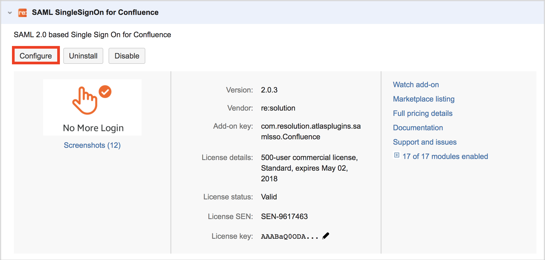This screenshot has height=260, width=545.
Task: Open Full pricing details link
Action: 423,113
